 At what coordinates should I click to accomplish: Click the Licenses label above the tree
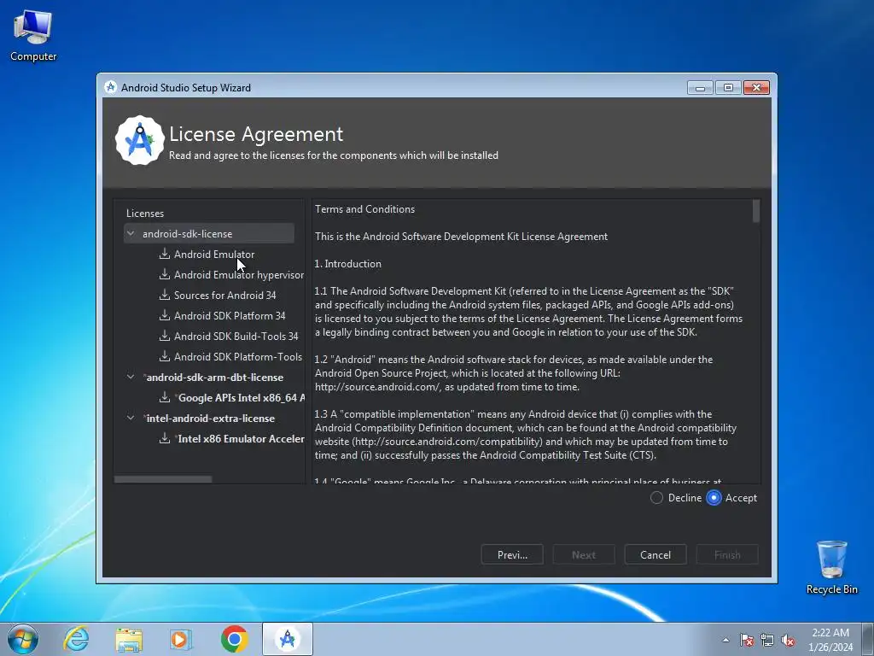(145, 213)
